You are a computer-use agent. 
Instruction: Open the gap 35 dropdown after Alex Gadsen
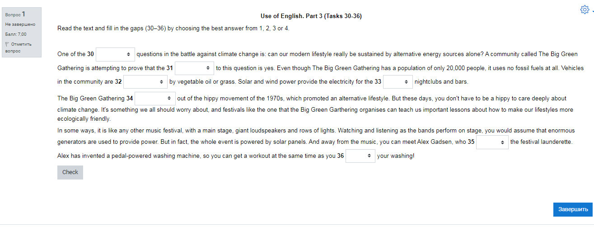pos(492,142)
